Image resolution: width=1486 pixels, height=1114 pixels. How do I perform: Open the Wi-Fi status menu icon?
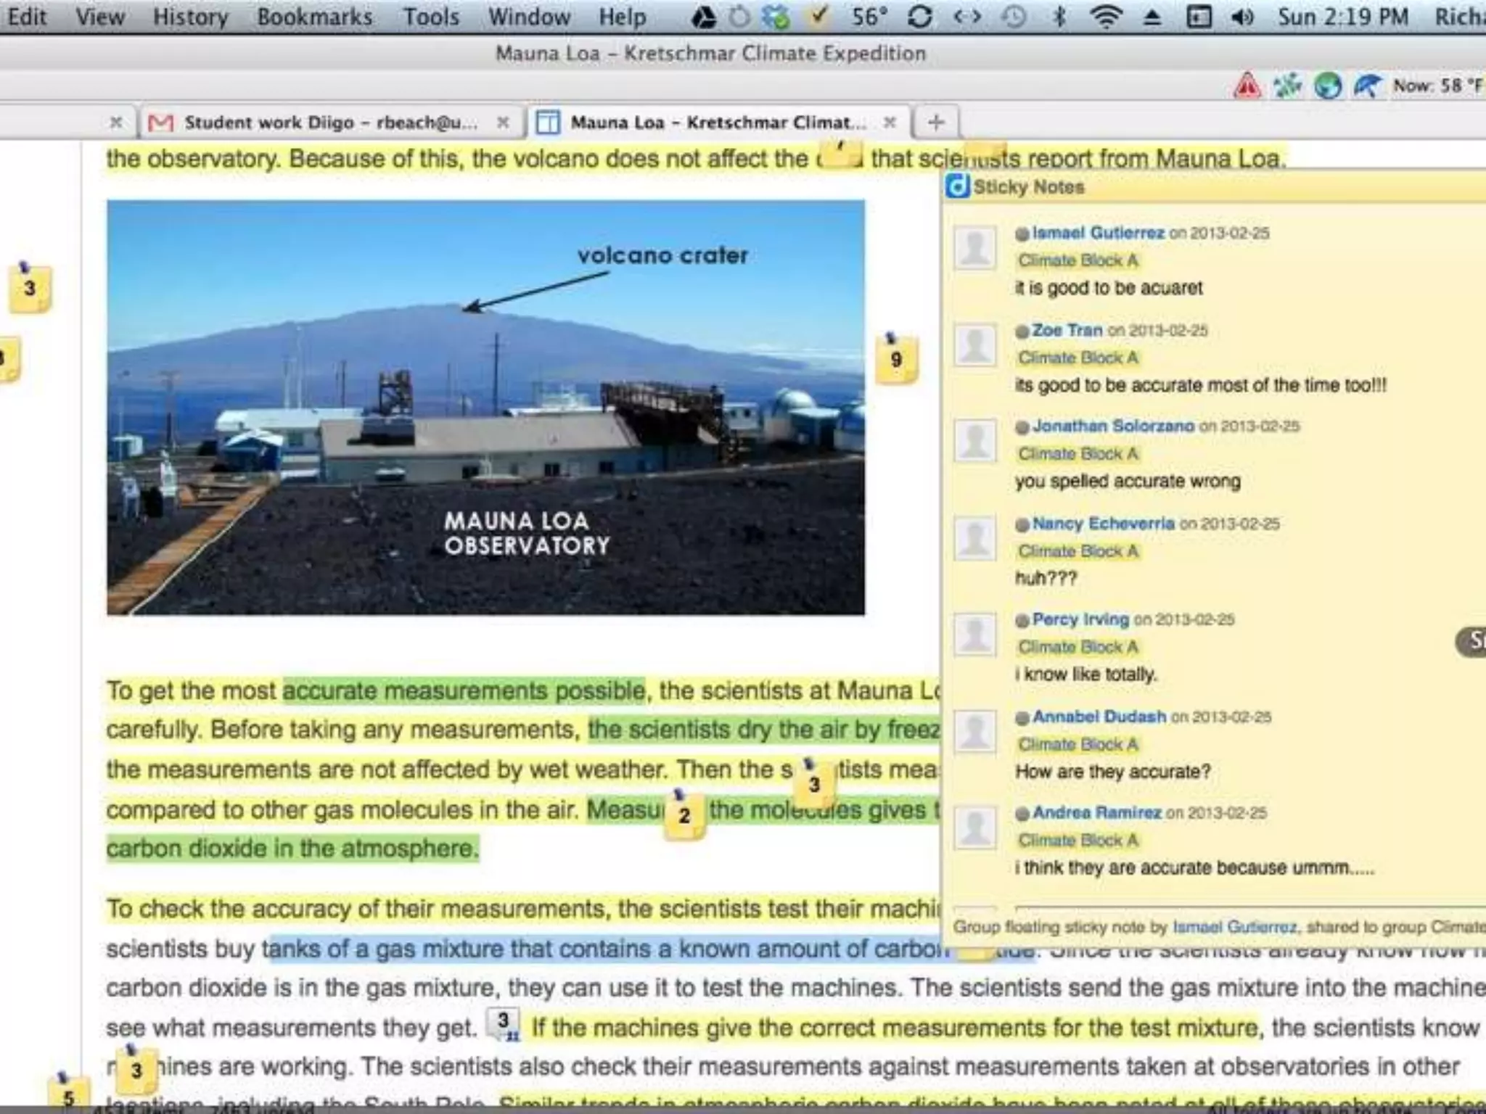pos(1105,17)
